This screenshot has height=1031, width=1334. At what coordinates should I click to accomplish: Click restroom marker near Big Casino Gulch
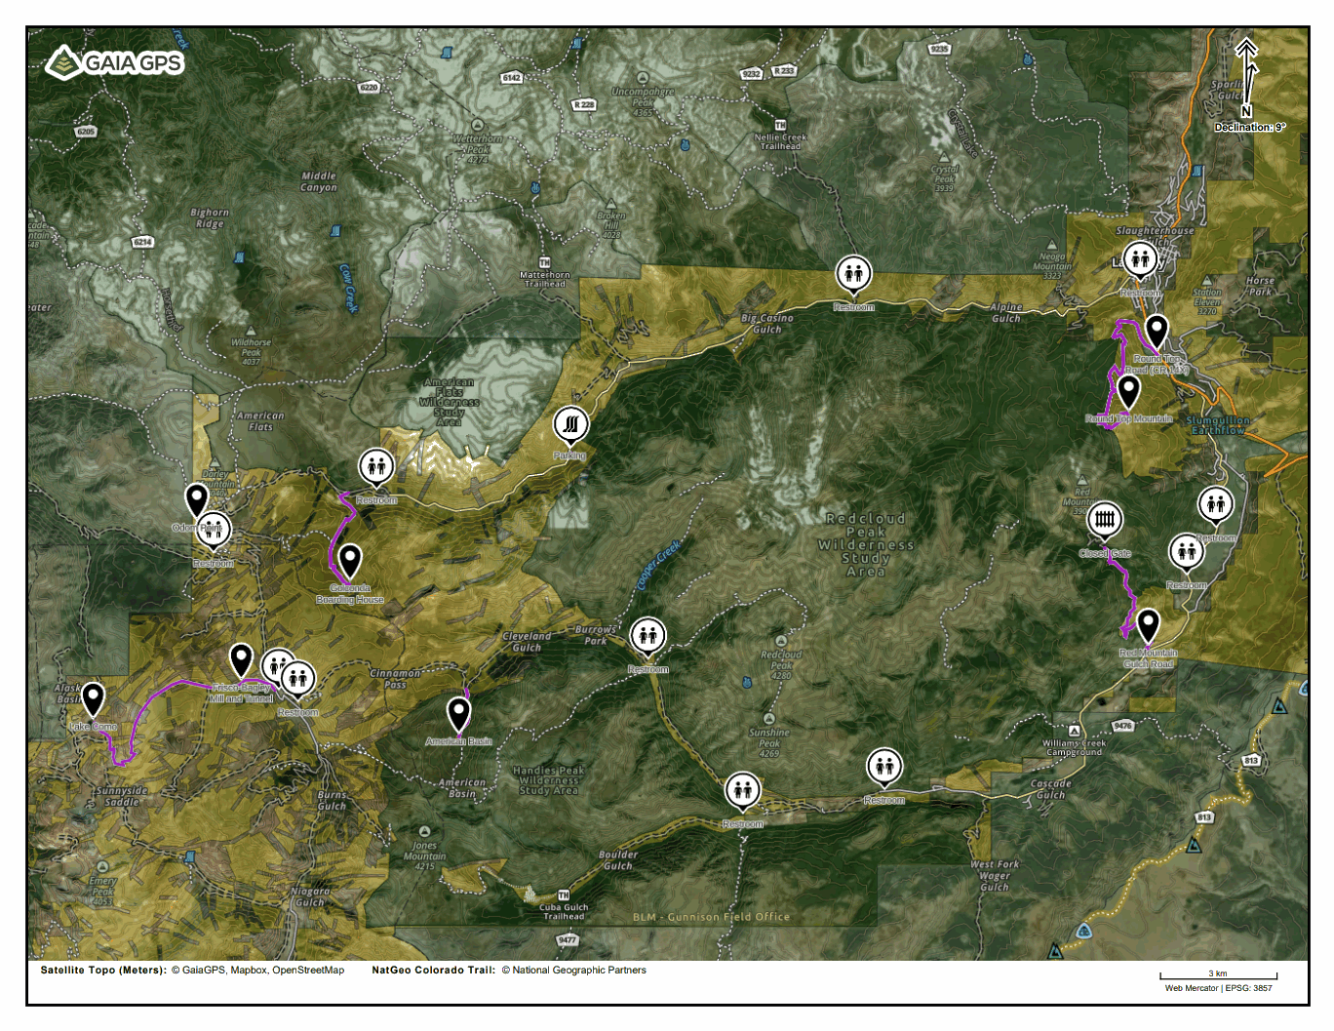click(x=853, y=274)
